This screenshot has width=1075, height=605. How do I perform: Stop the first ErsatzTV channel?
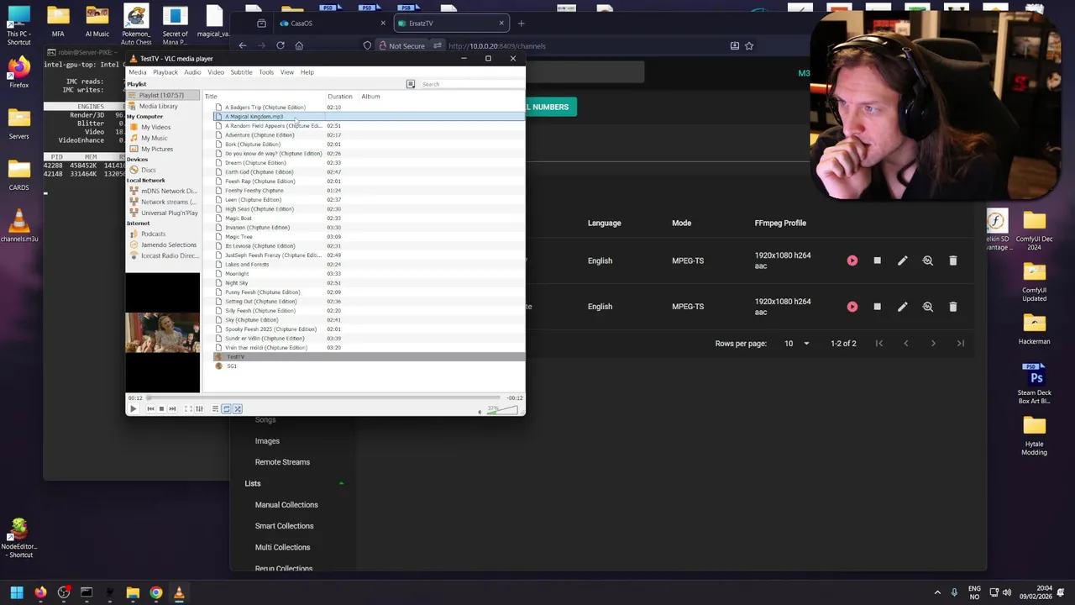(x=878, y=260)
